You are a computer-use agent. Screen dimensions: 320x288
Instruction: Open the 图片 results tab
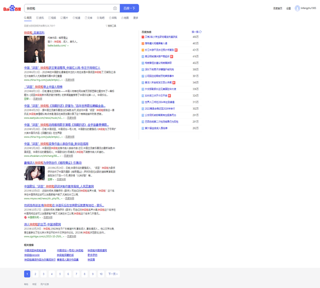(x=66, y=18)
